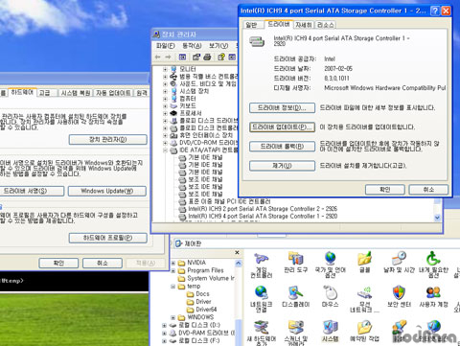460x346 pixels.
Task: Expand the 모니터 node in Device Manager
Action: click(165, 69)
